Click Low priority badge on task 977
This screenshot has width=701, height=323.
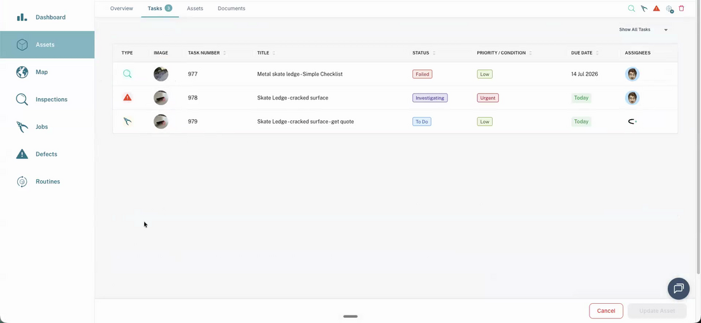pyautogui.click(x=484, y=74)
